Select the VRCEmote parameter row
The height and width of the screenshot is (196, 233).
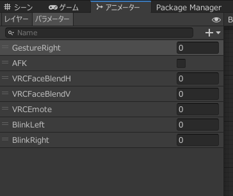(112, 109)
